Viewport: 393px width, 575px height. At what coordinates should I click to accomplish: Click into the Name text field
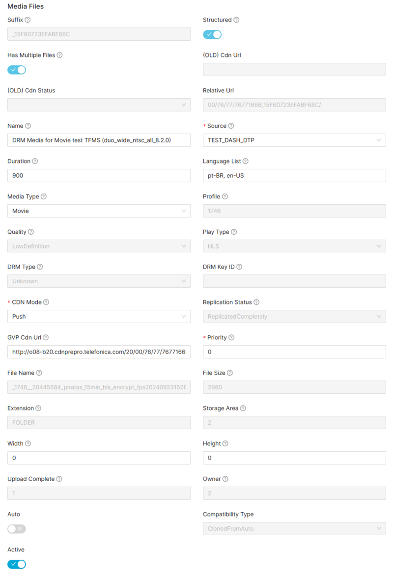pyautogui.click(x=99, y=140)
